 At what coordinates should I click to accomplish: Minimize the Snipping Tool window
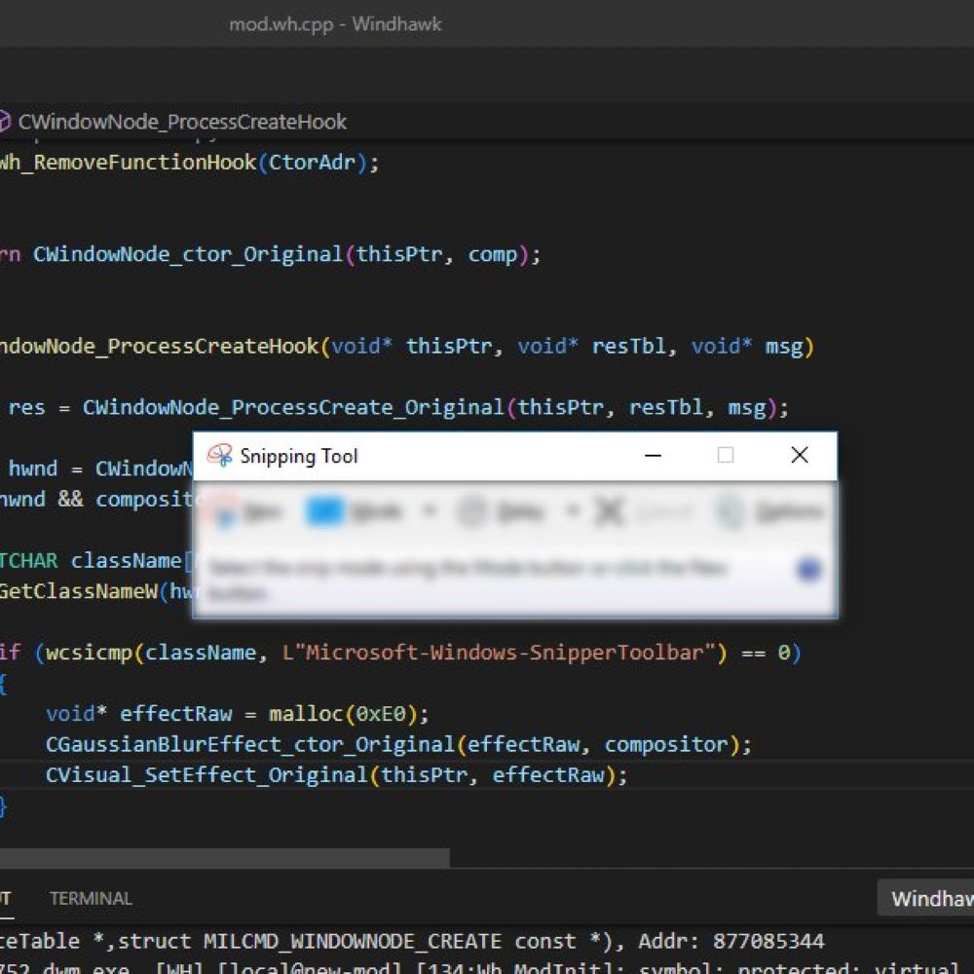click(653, 455)
